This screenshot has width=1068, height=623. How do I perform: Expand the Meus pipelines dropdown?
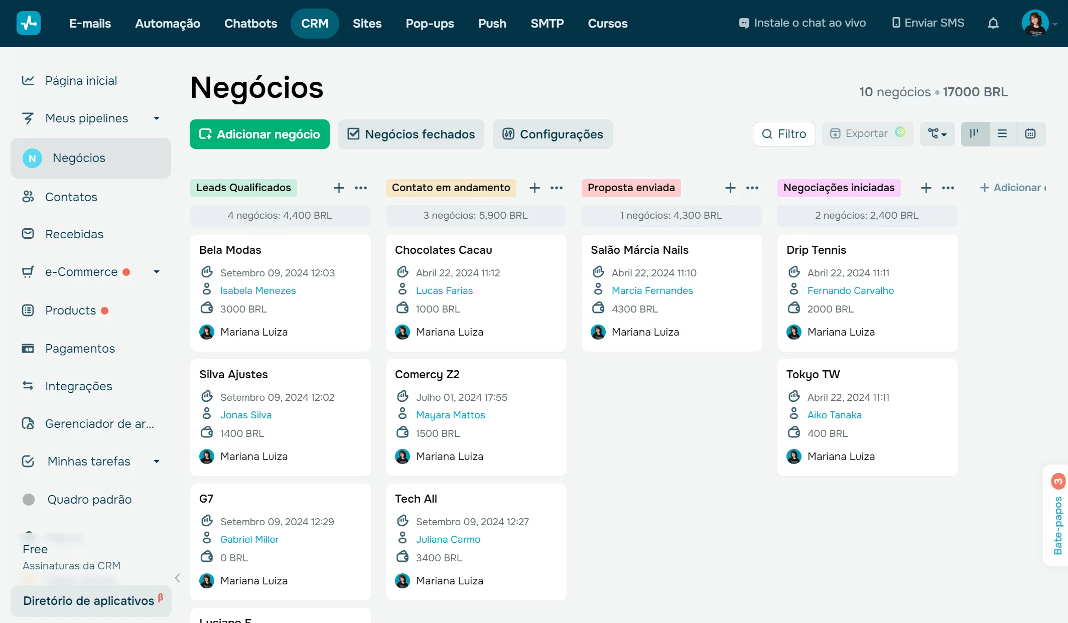[156, 118]
